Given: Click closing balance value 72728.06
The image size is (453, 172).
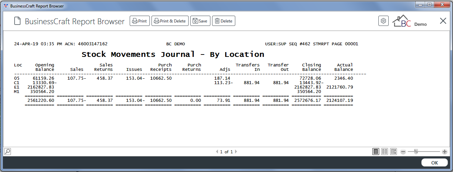Looking at the screenshot, I should coord(310,78).
